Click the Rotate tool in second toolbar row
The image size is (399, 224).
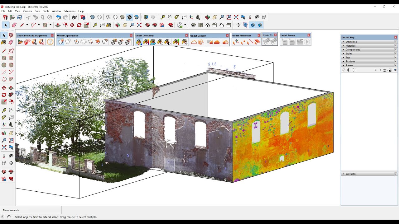(79, 25)
